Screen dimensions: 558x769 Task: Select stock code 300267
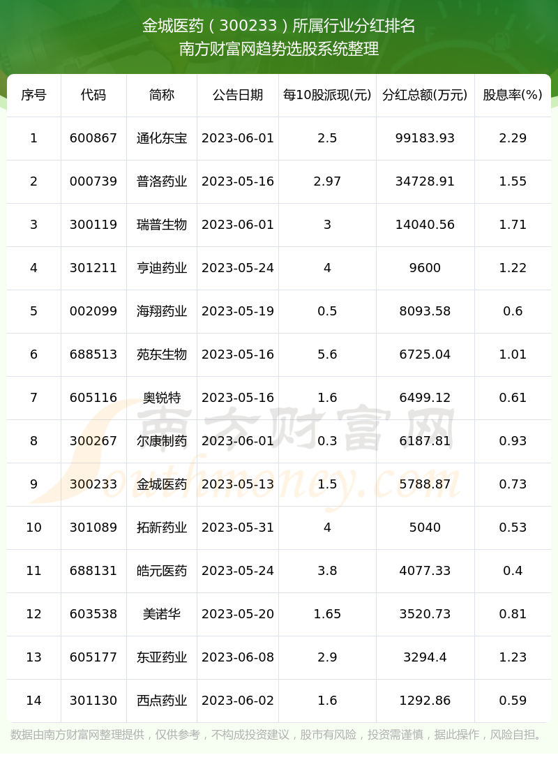(x=93, y=441)
